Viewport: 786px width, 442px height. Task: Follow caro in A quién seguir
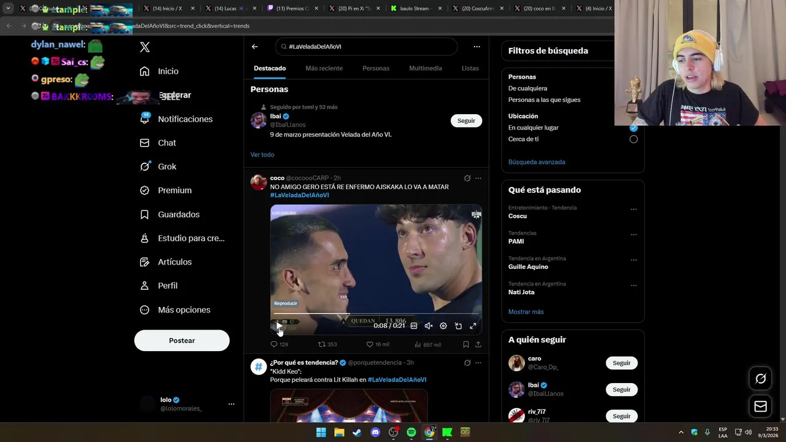621,363
